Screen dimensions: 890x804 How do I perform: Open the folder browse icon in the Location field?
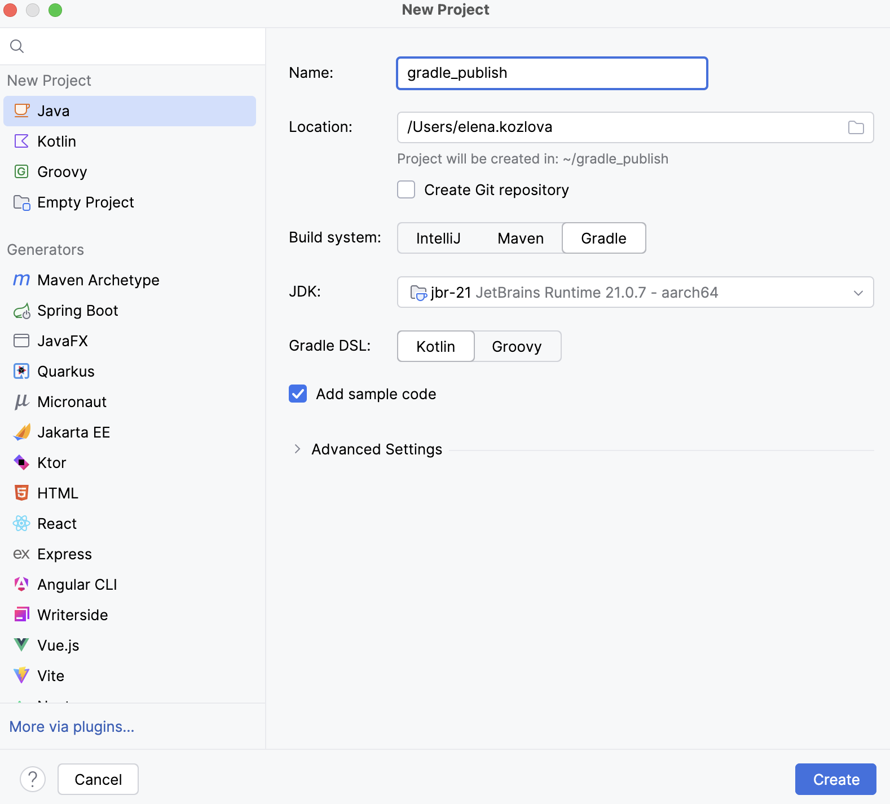point(856,127)
